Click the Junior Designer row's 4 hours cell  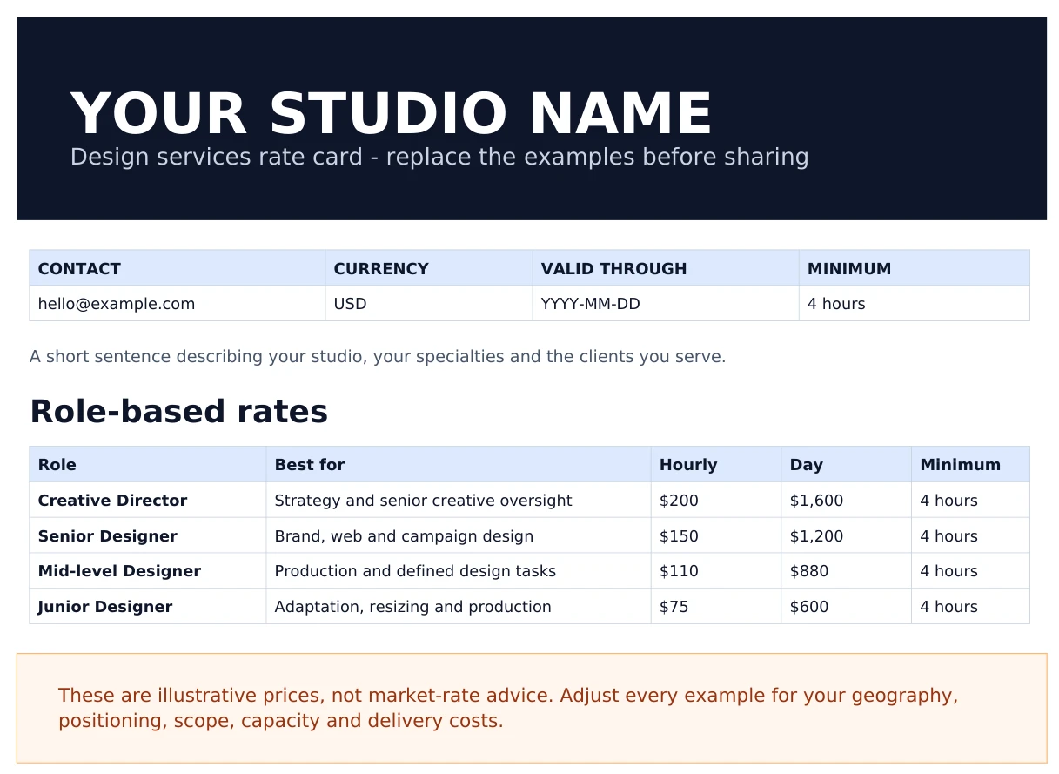coord(971,607)
